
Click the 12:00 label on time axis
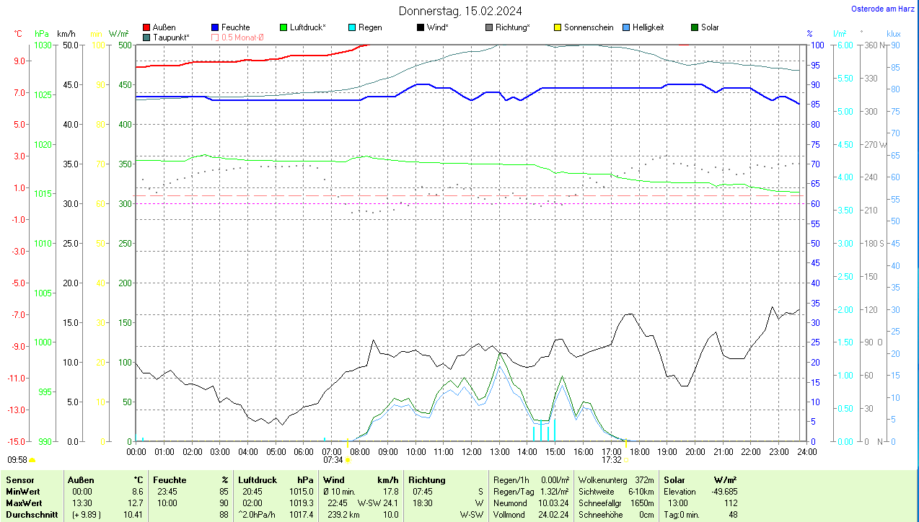[x=471, y=451]
